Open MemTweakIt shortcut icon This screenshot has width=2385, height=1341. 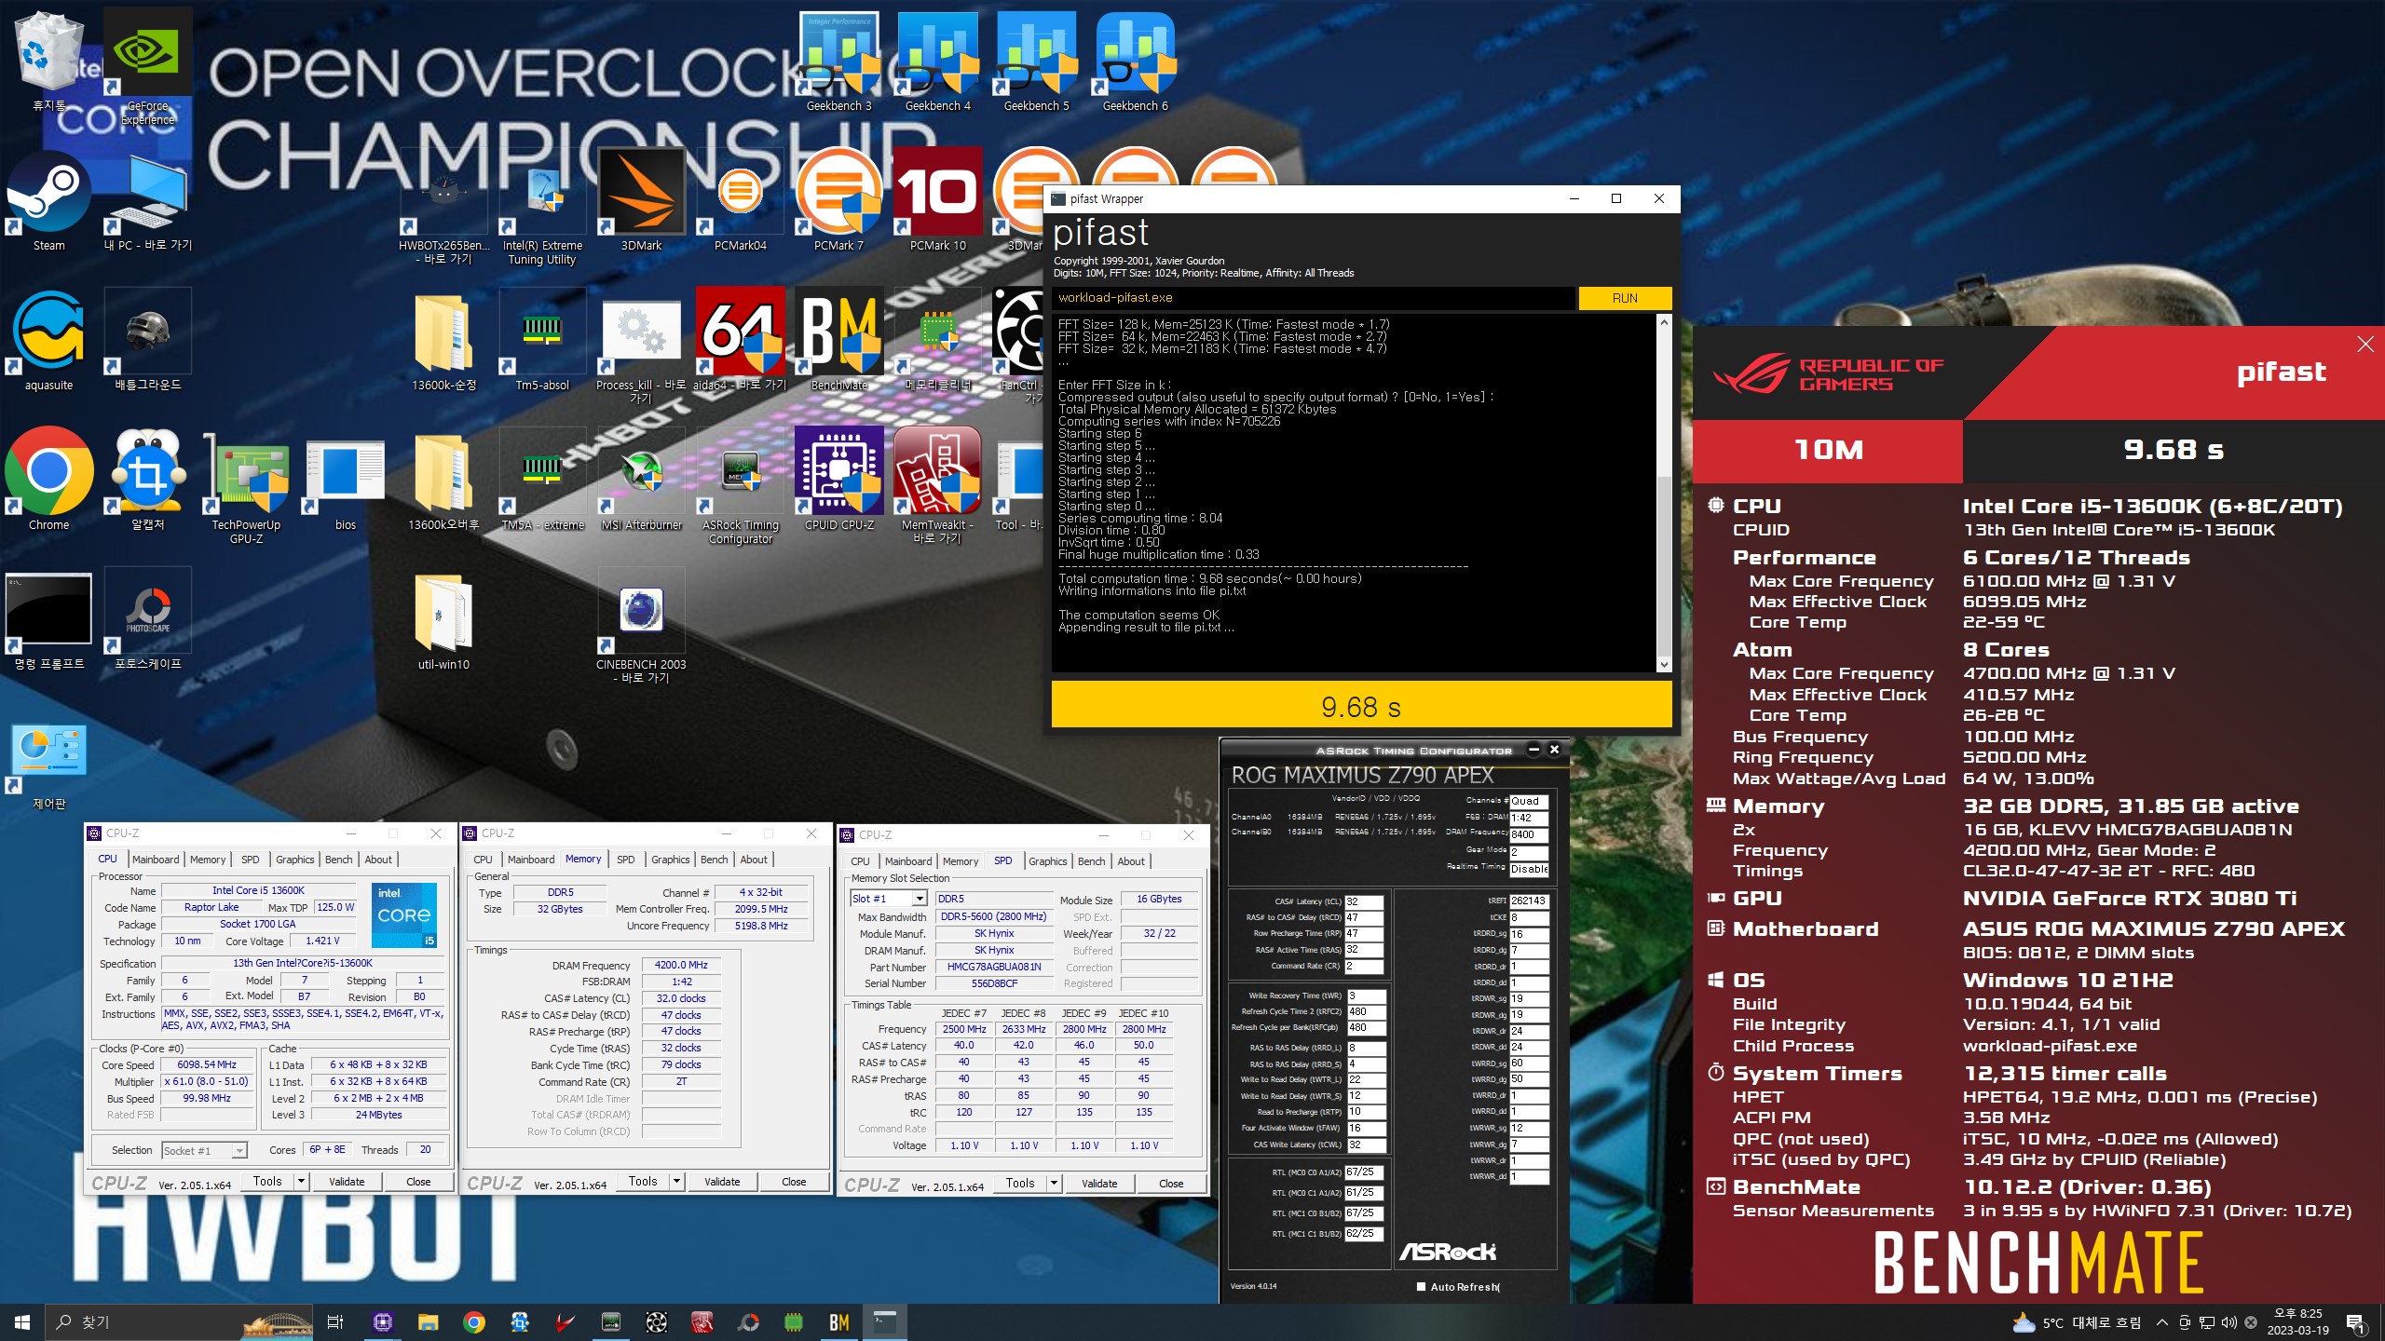(937, 486)
